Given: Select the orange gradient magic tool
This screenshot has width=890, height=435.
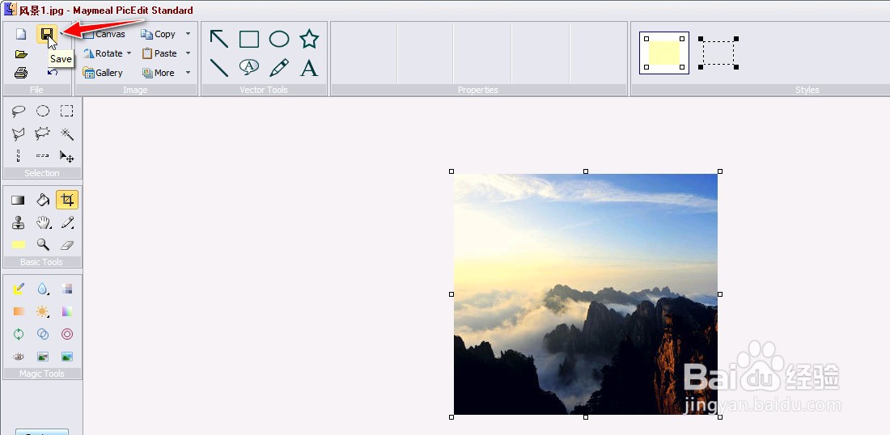Looking at the screenshot, I should (x=19, y=311).
